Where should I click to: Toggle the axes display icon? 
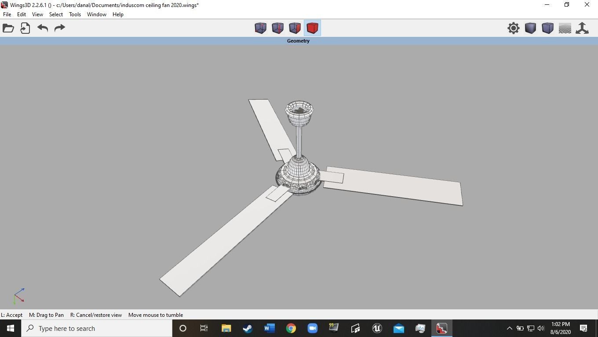pos(582,28)
